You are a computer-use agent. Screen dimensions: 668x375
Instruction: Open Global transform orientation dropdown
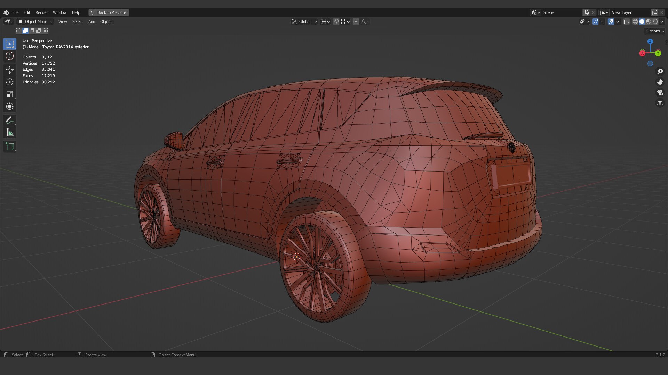point(304,22)
